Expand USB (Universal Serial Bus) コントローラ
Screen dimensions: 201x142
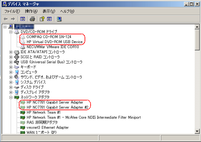pos(11,62)
